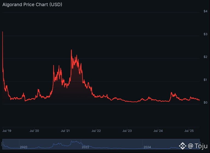Click the initial 2019 launch price spike
The width and height of the screenshot is (210, 153).
(x=2, y=32)
